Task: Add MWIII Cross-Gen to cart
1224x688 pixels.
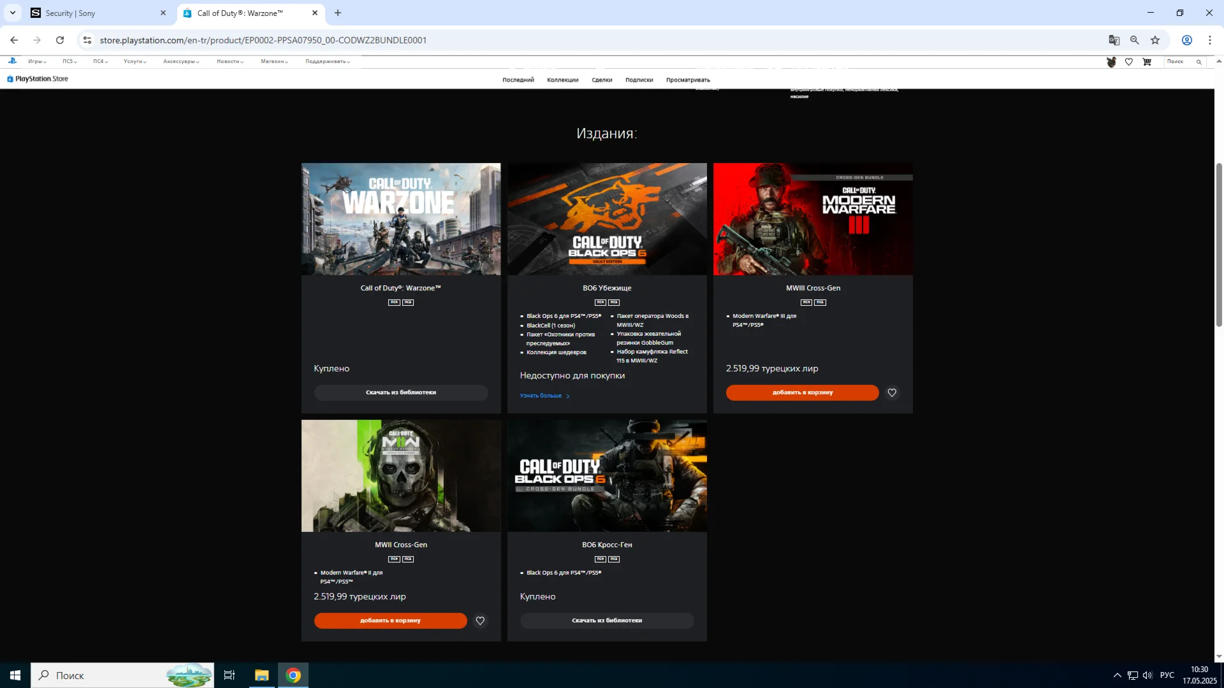Action: (x=802, y=393)
